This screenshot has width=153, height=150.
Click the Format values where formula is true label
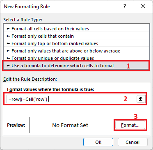[x=50, y=89]
